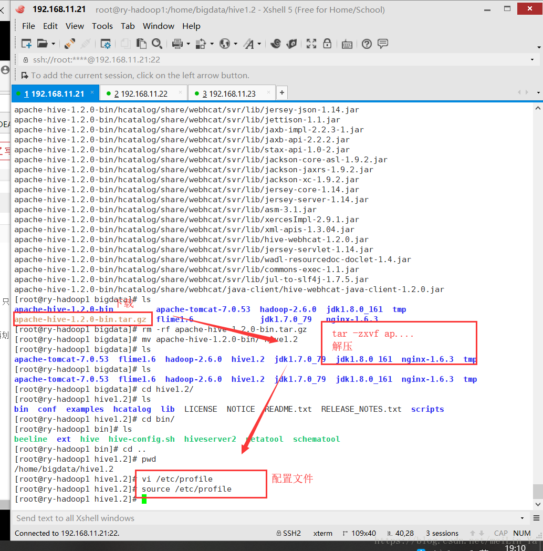Click the greyed Disconnect icon

point(86,44)
